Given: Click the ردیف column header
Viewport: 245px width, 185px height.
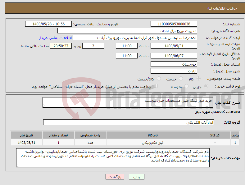Looking at the screenshot, I should 235,135.
